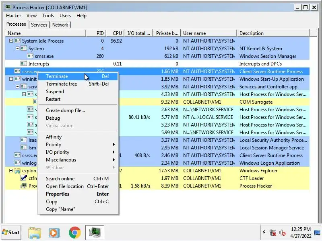The height and width of the screenshot is (241, 322).
Task: Open the Tools menu
Action: [x=48, y=16]
